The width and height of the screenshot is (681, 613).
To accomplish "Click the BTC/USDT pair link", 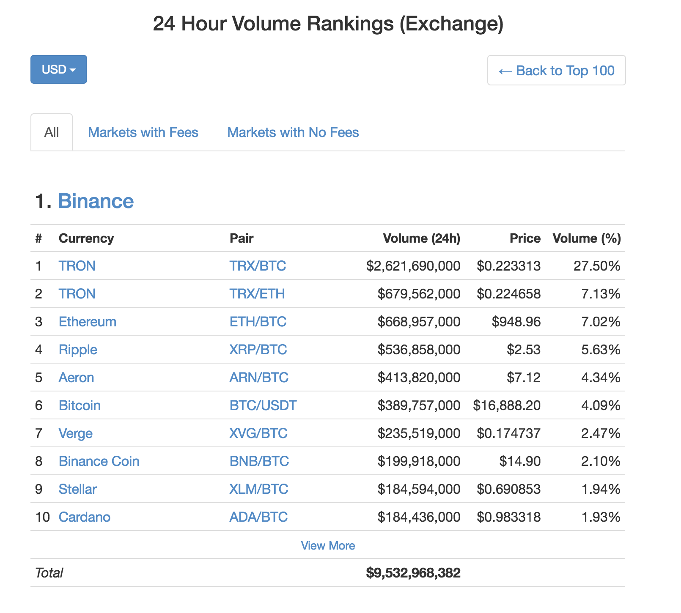I will click(x=262, y=405).
